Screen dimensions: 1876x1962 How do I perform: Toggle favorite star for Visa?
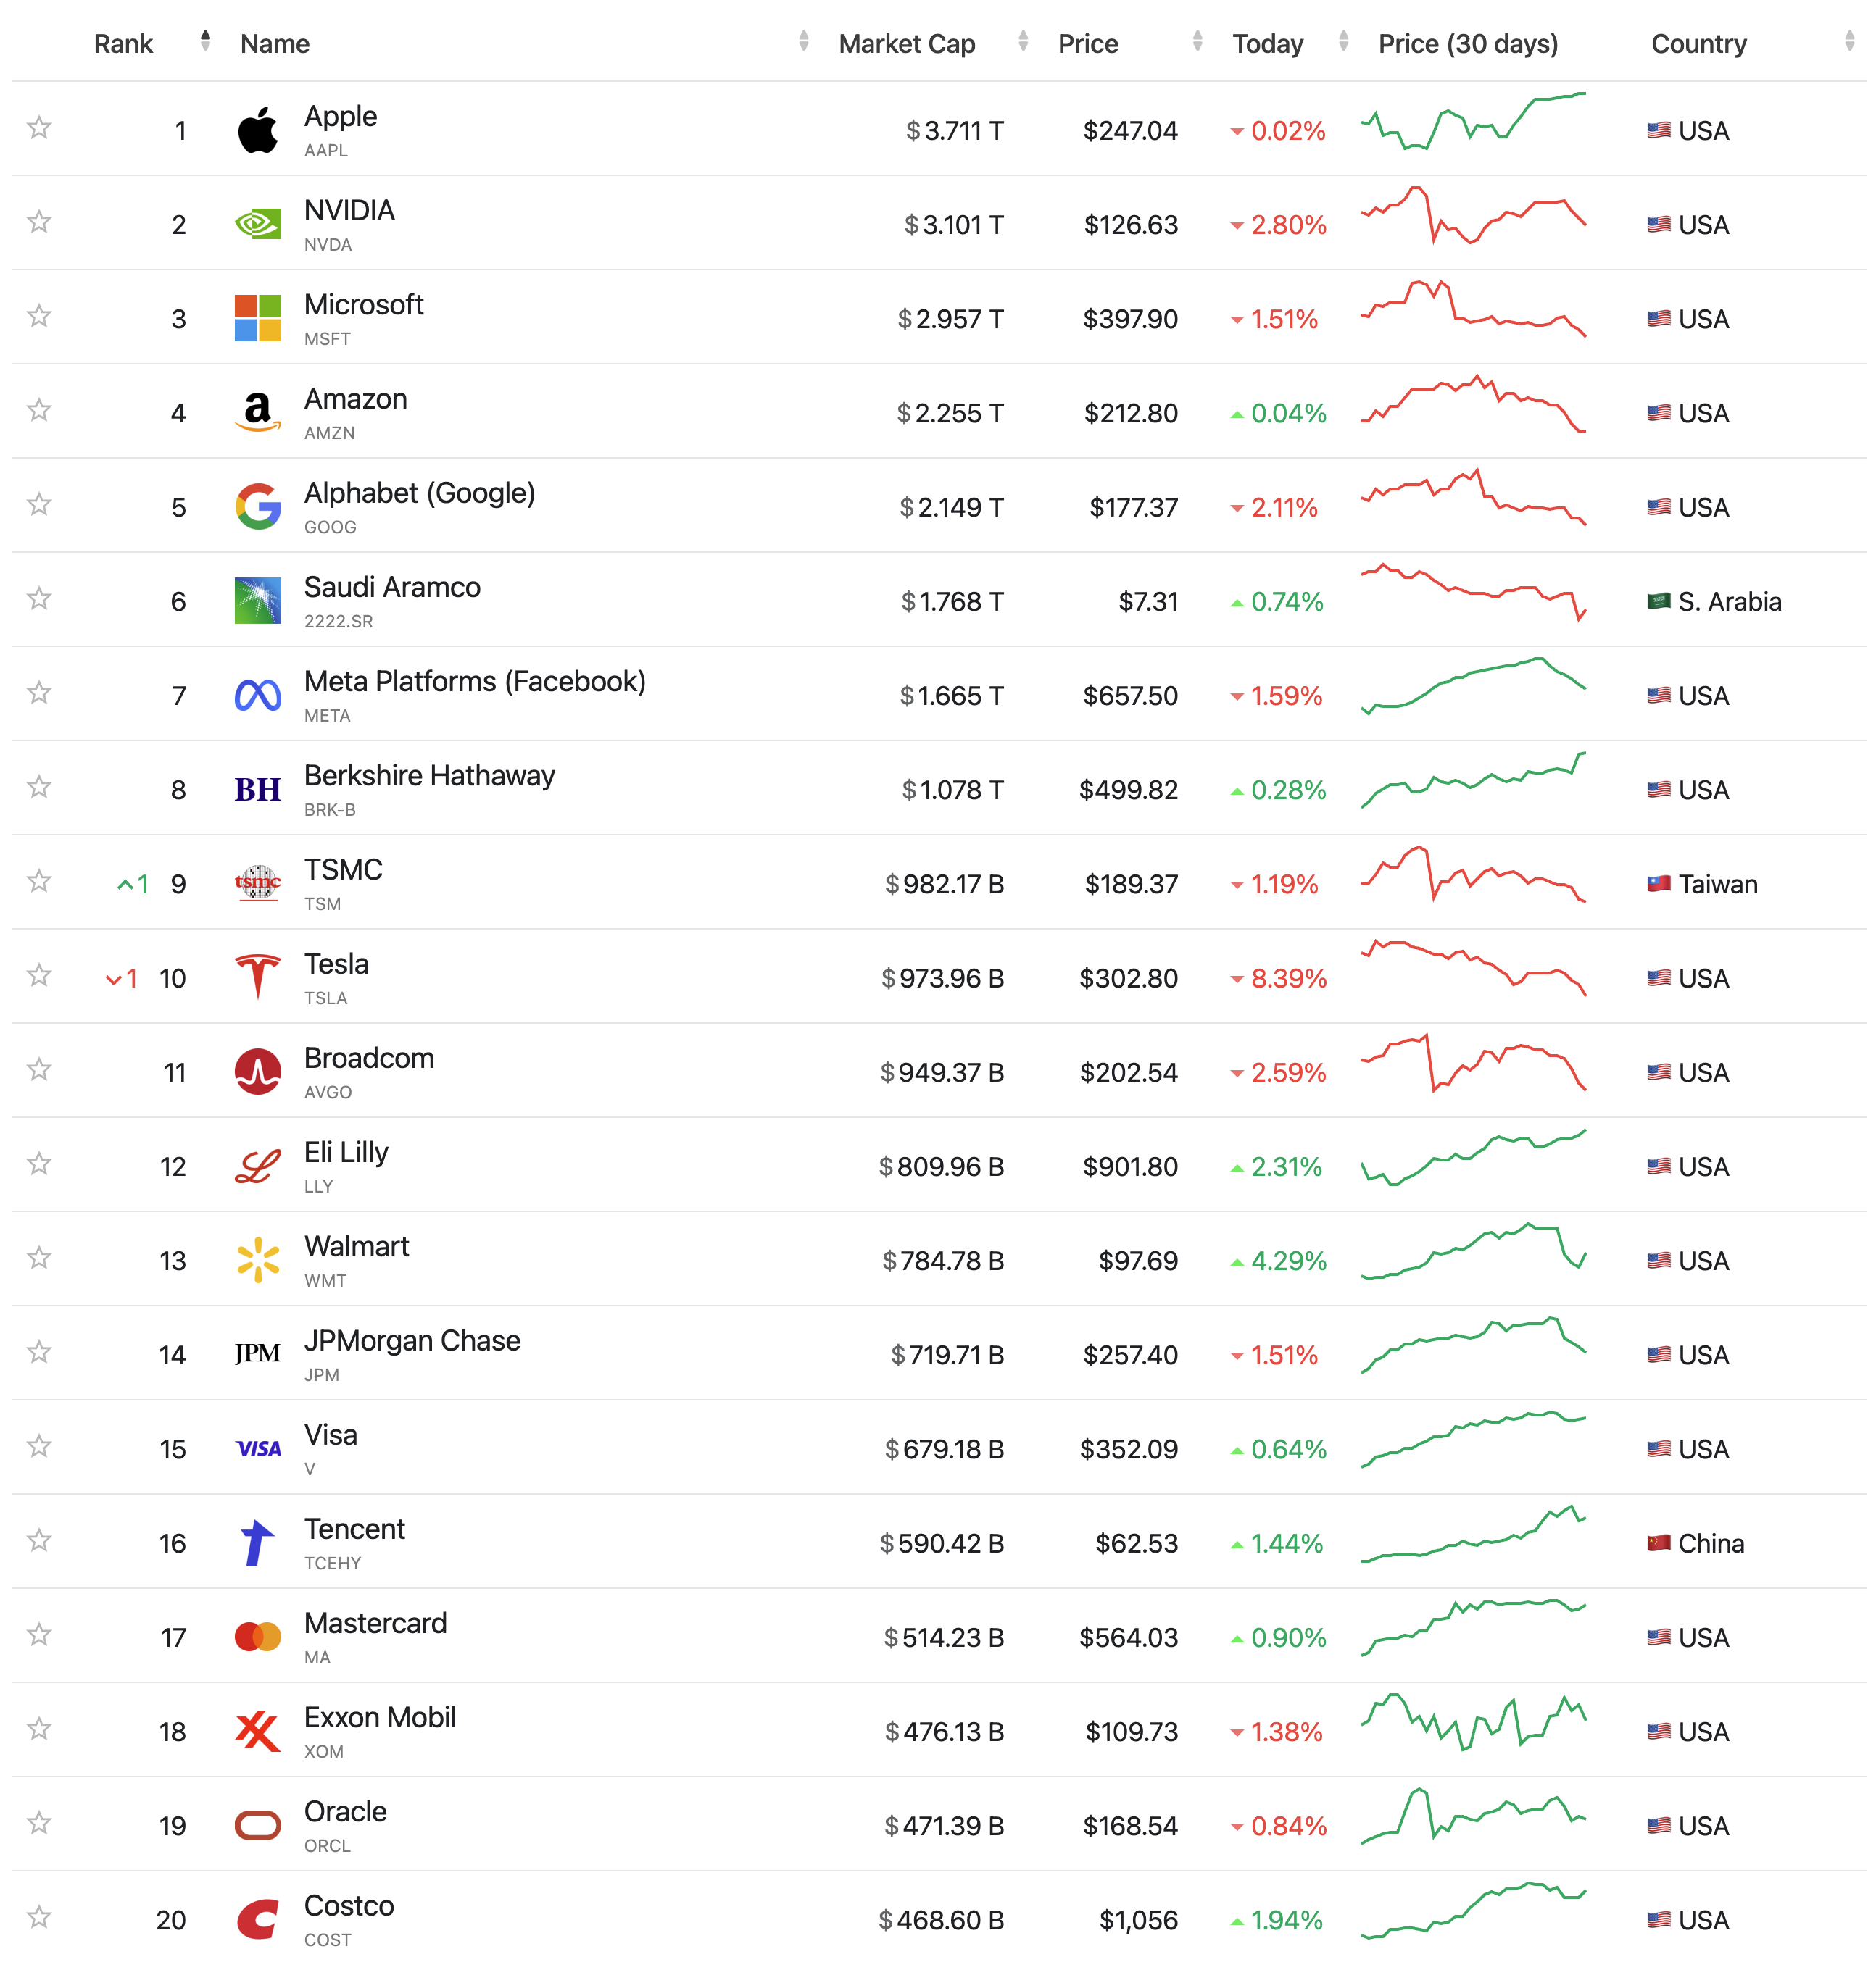pyautogui.click(x=39, y=1445)
